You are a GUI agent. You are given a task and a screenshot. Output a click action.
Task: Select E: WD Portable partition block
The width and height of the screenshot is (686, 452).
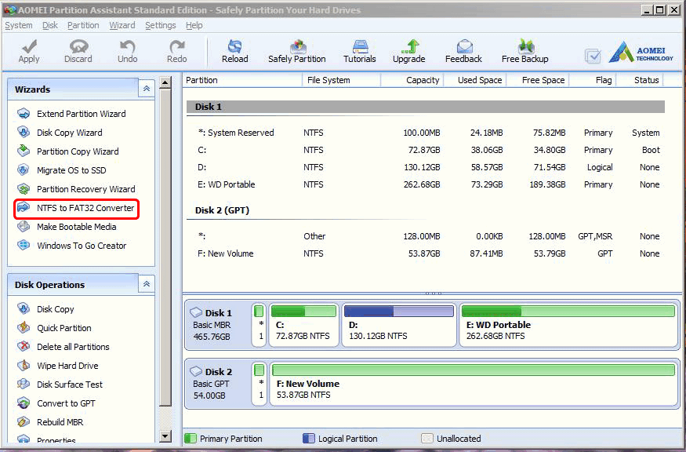pos(568,325)
